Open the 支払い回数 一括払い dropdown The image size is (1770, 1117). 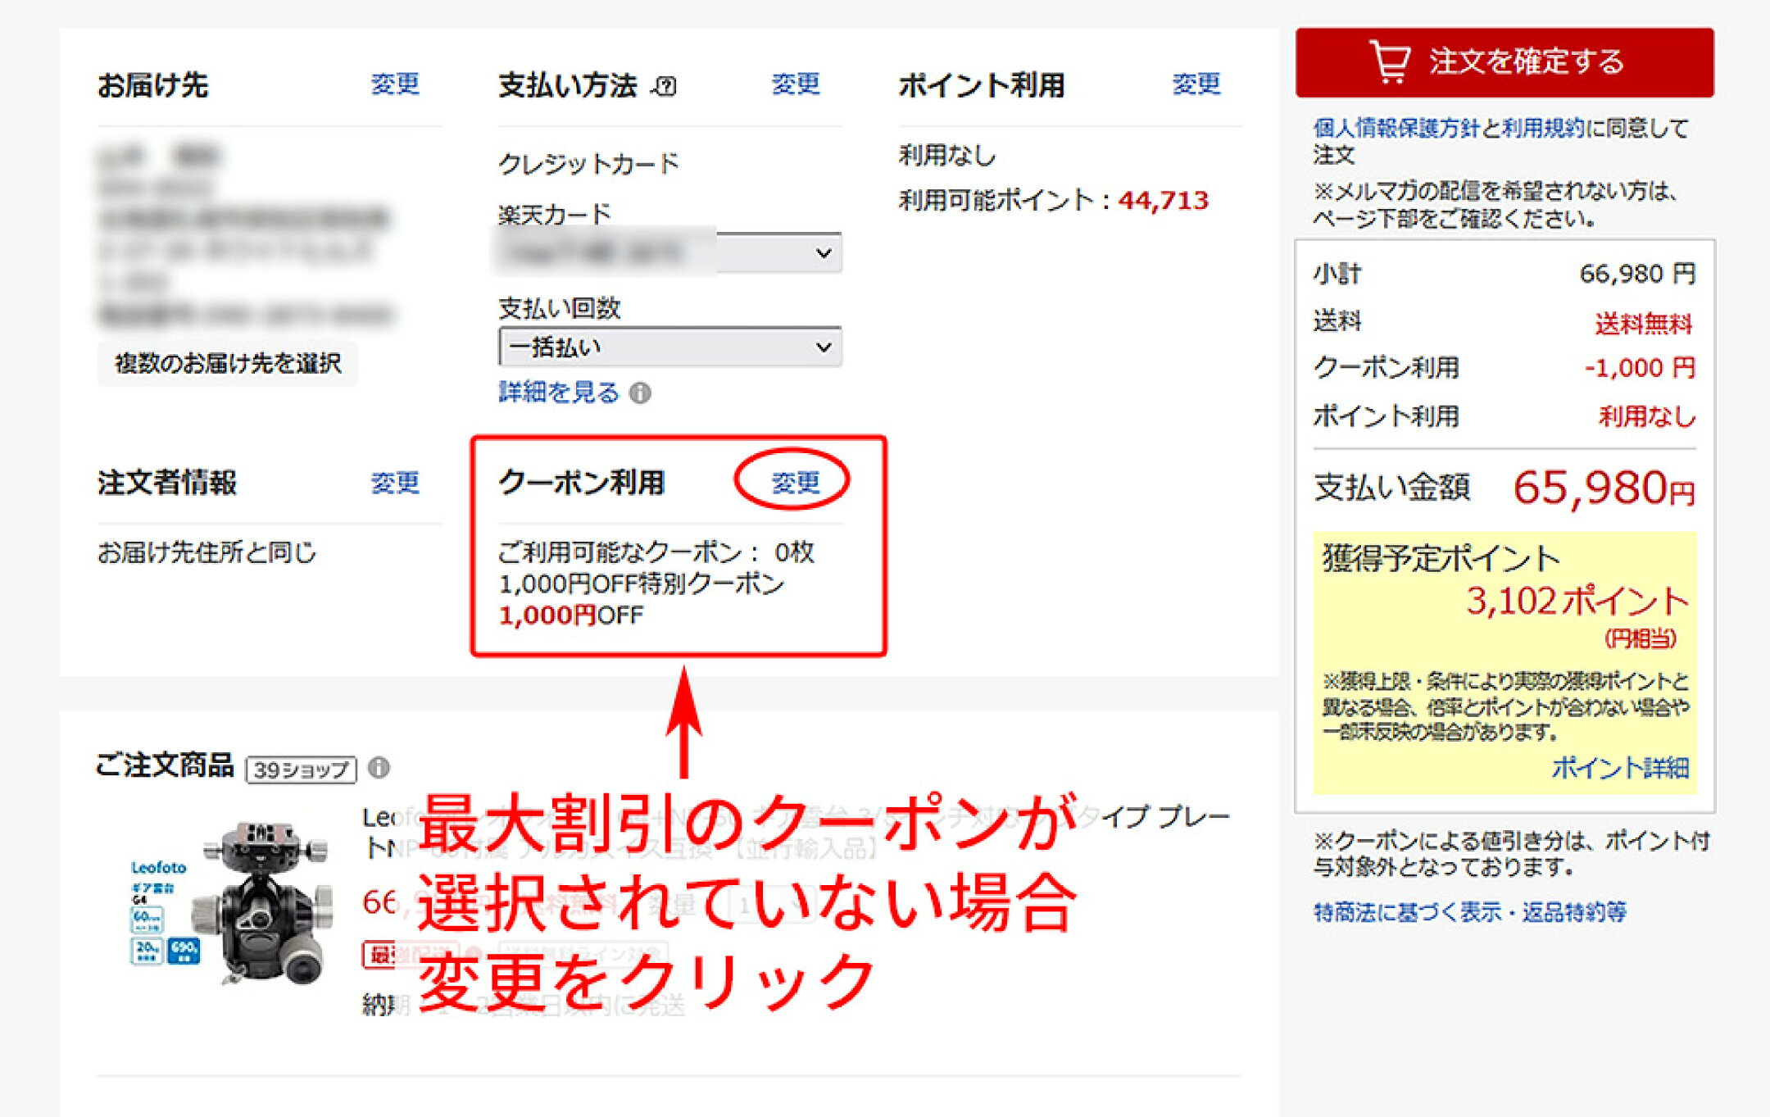click(669, 347)
